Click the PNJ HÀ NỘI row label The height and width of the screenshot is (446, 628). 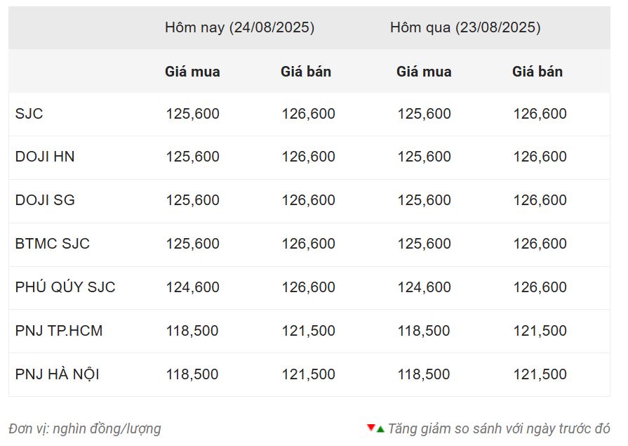coord(58,374)
